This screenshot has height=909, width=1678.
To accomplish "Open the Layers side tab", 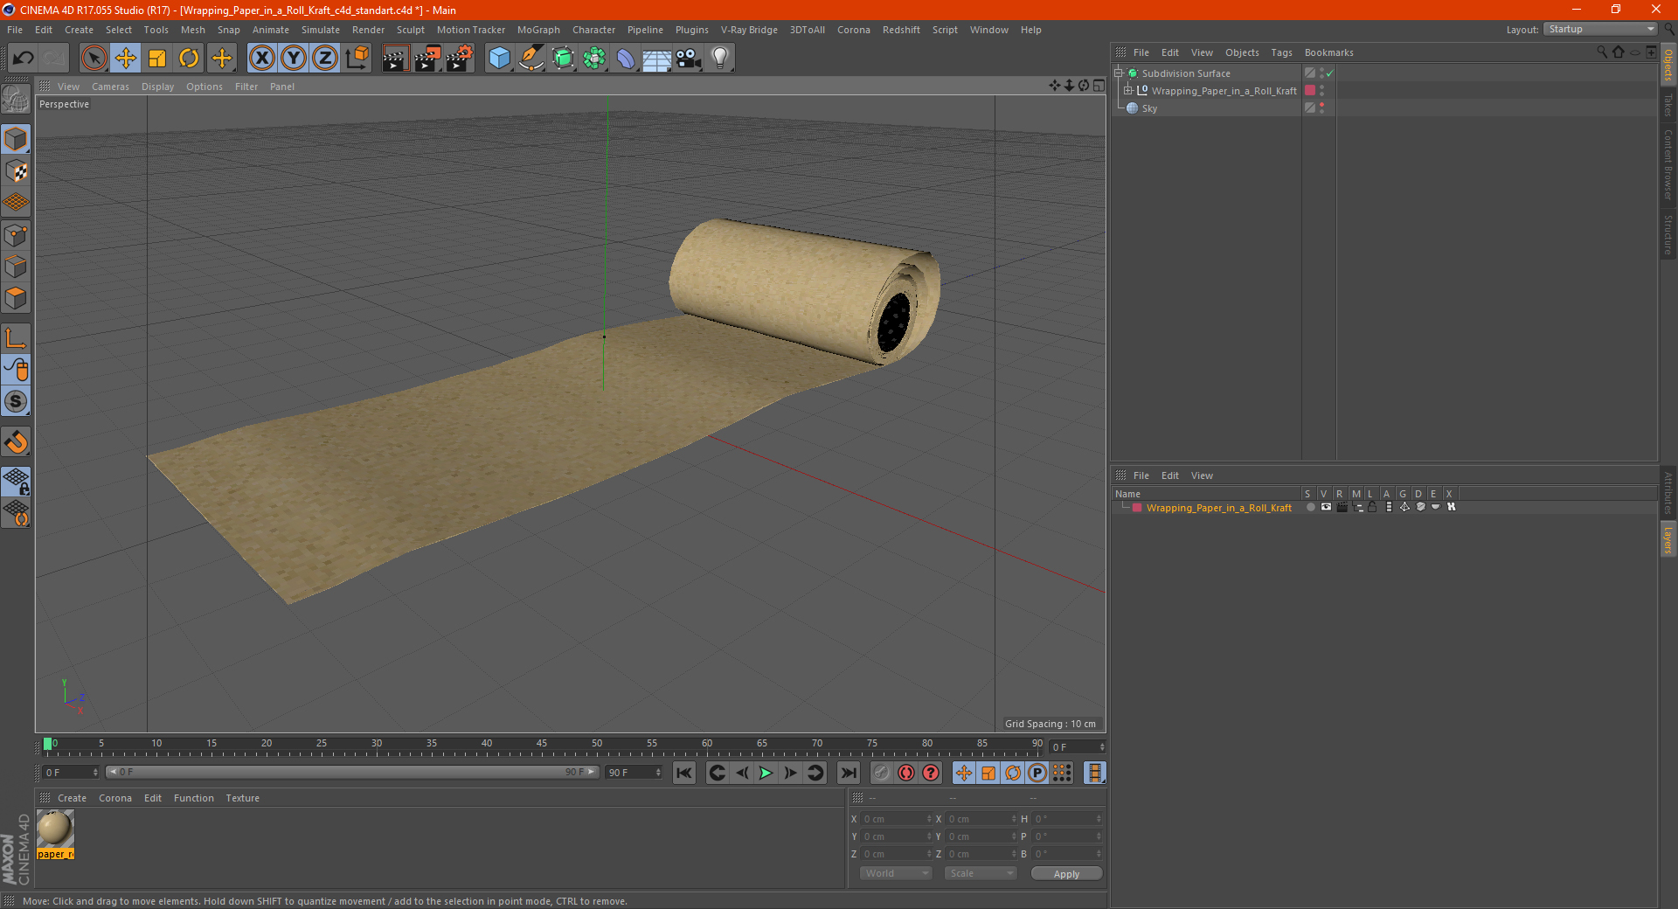I will [1668, 539].
